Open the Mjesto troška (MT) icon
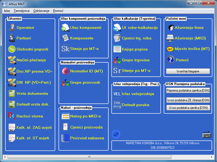 [170, 49]
